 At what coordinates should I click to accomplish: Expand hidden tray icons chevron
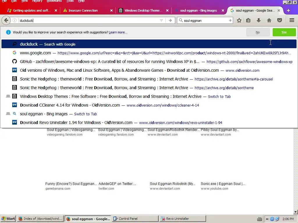[x=267, y=219]
